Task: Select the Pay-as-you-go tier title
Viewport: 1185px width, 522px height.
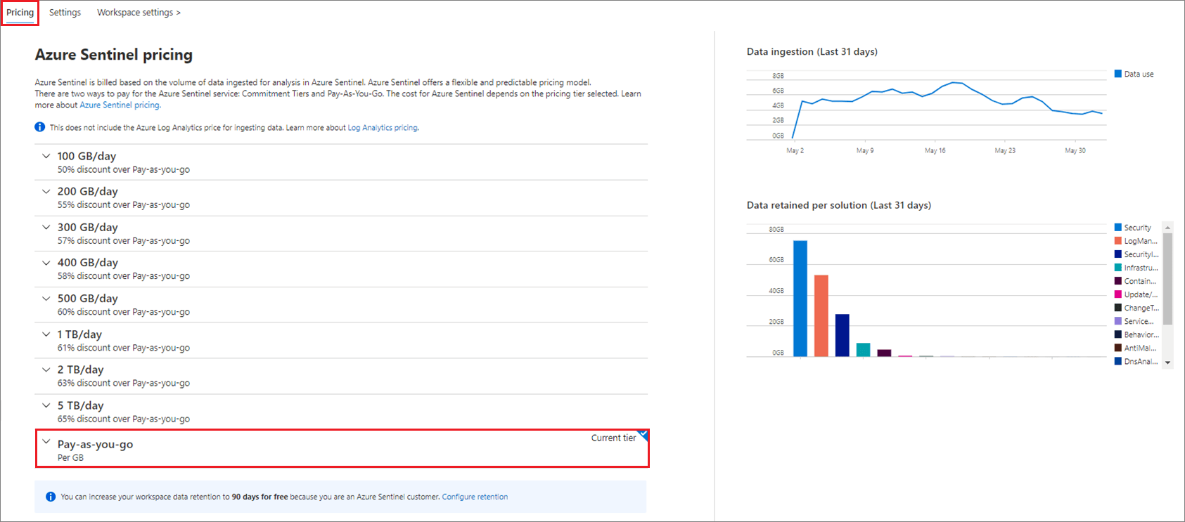Action: pos(95,444)
